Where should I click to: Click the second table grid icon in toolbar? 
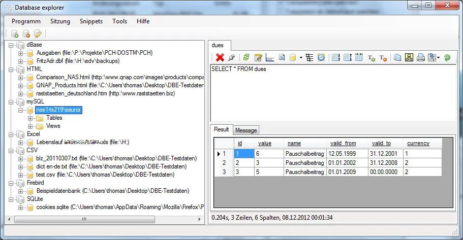[348, 57]
